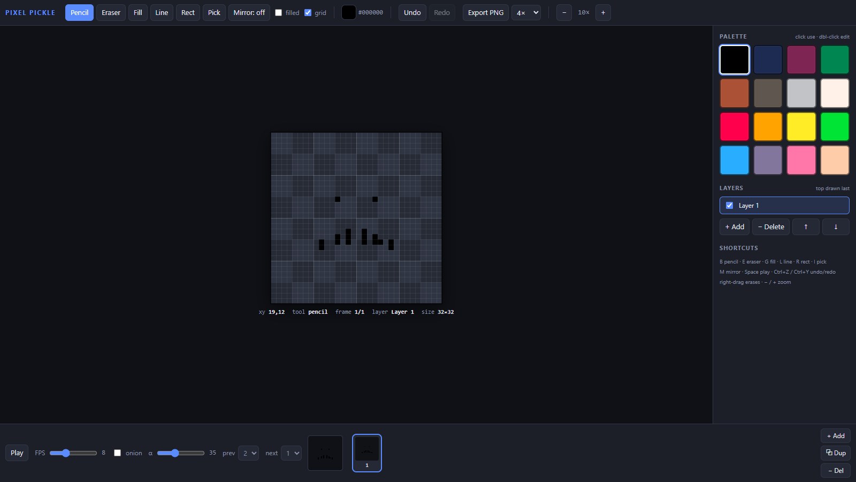Select the Fill tool
856x482 pixels.
(138, 12)
